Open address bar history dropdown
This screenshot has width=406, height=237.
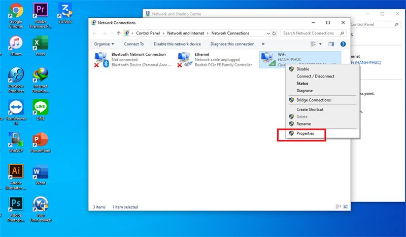(x=268, y=33)
